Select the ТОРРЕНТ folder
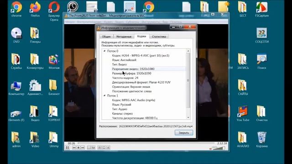Image resolution: width=292 pixels, height=164 pixels. (54, 113)
